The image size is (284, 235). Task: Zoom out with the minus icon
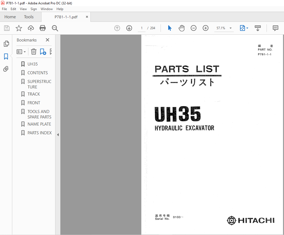[193, 28]
